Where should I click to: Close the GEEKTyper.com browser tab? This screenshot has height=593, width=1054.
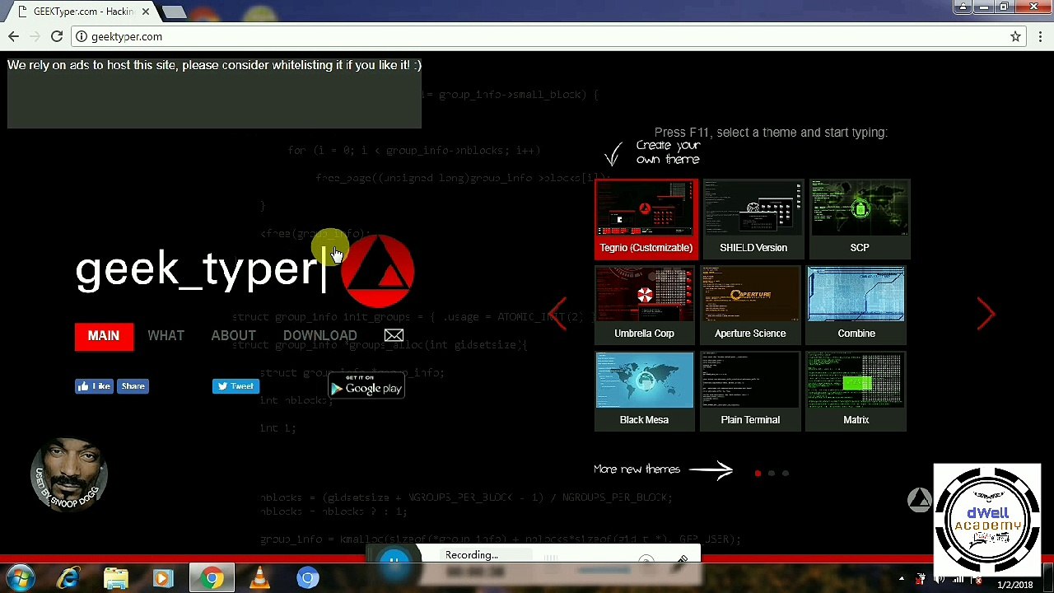click(x=146, y=12)
